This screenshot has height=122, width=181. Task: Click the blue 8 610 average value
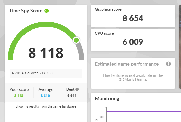point(45,96)
